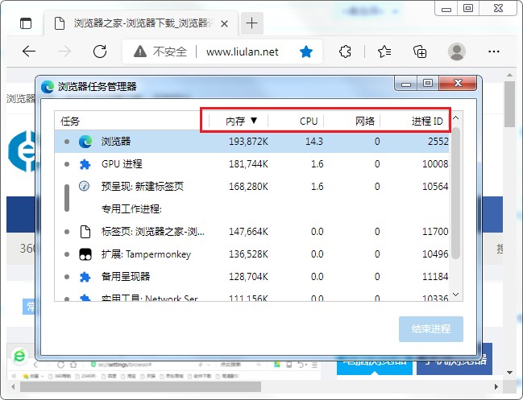This screenshot has height=400, width=523.
Task: Click process ID 10008
Action: coord(435,164)
